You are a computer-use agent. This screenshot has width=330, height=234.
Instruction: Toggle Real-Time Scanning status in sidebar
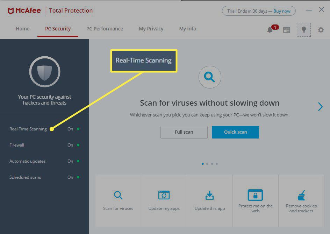pyautogui.click(x=71, y=129)
